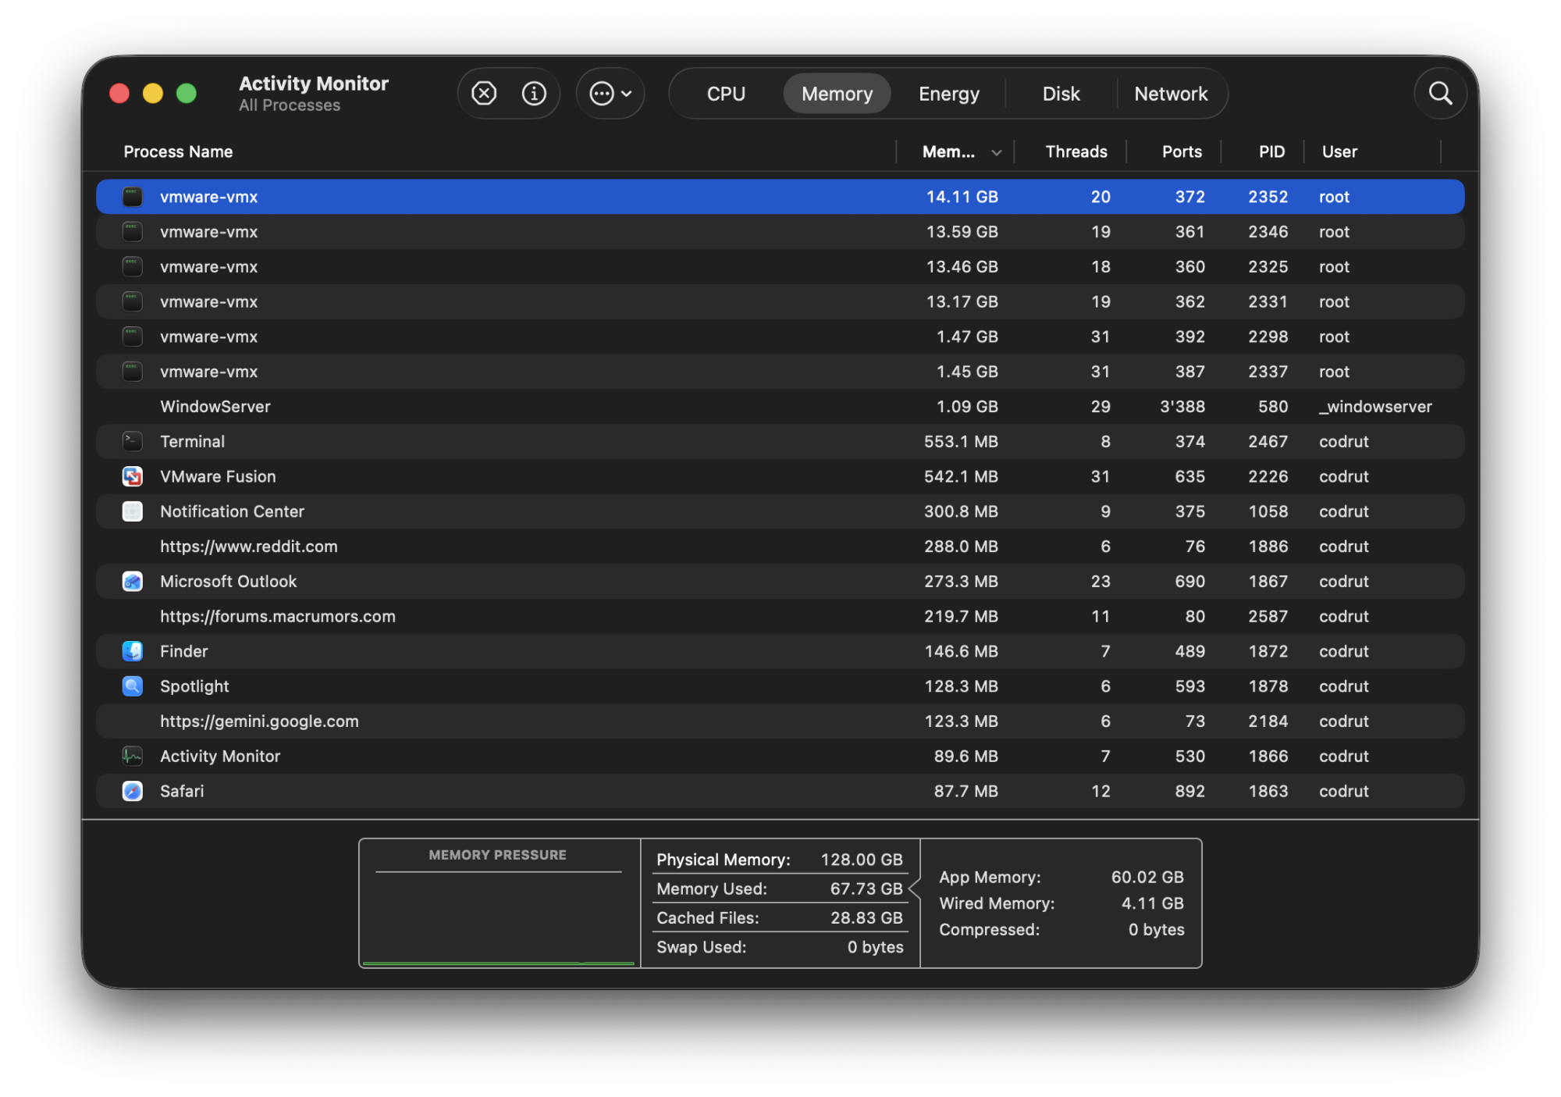Click the Terminal icon in process list
Viewport: 1561px width, 1097px height.
coord(133,442)
